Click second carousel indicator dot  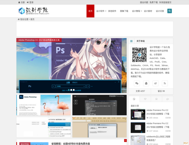(x=71, y=90)
